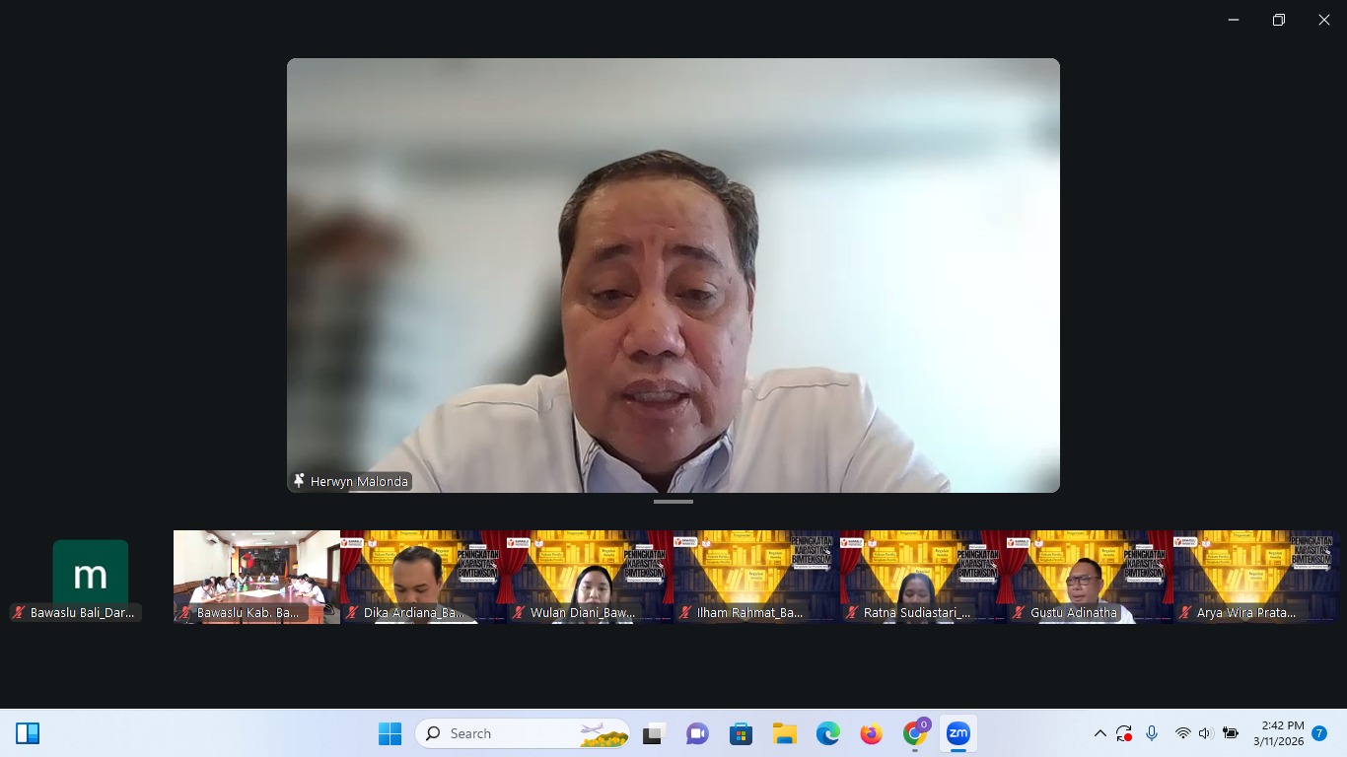Image resolution: width=1347 pixels, height=757 pixels.
Task: Expand hidden icons in the system tray
Action: coord(1100,733)
